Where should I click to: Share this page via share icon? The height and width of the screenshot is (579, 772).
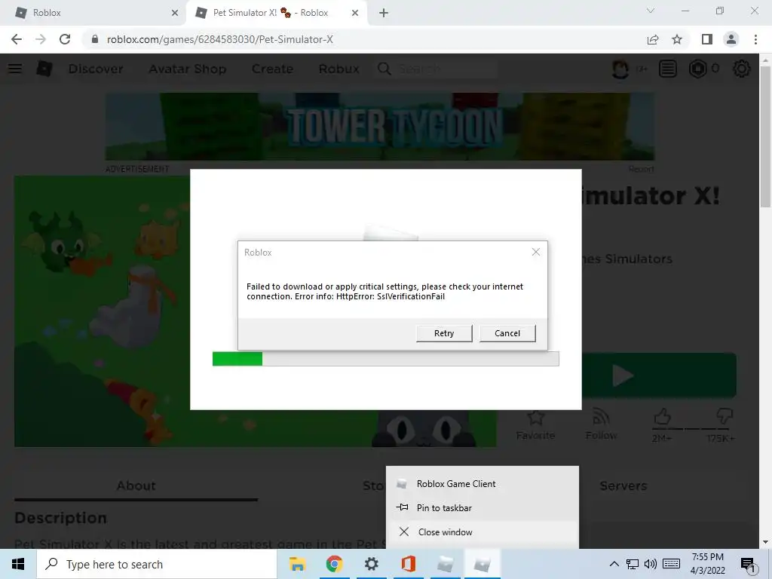(652, 39)
